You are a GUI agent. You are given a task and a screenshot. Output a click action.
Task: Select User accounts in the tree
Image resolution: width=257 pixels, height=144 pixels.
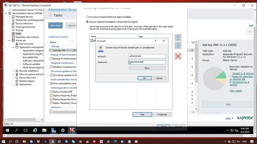click(x=26, y=44)
